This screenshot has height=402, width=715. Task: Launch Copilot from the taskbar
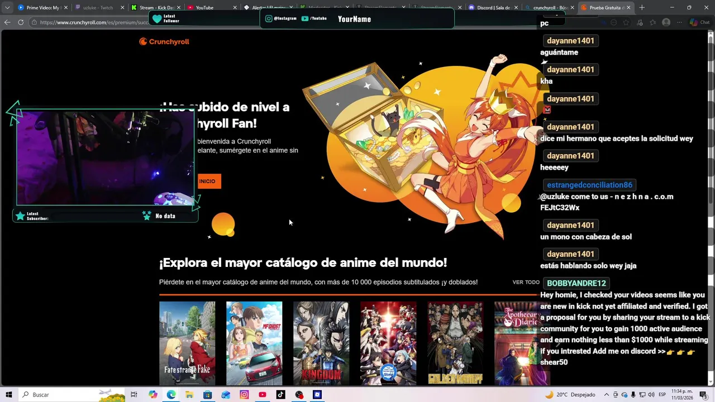coord(152,395)
